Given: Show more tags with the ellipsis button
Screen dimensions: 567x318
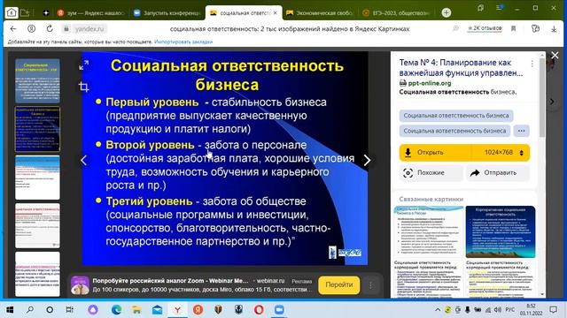Looking at the screenshot, I should coord(521,131).
